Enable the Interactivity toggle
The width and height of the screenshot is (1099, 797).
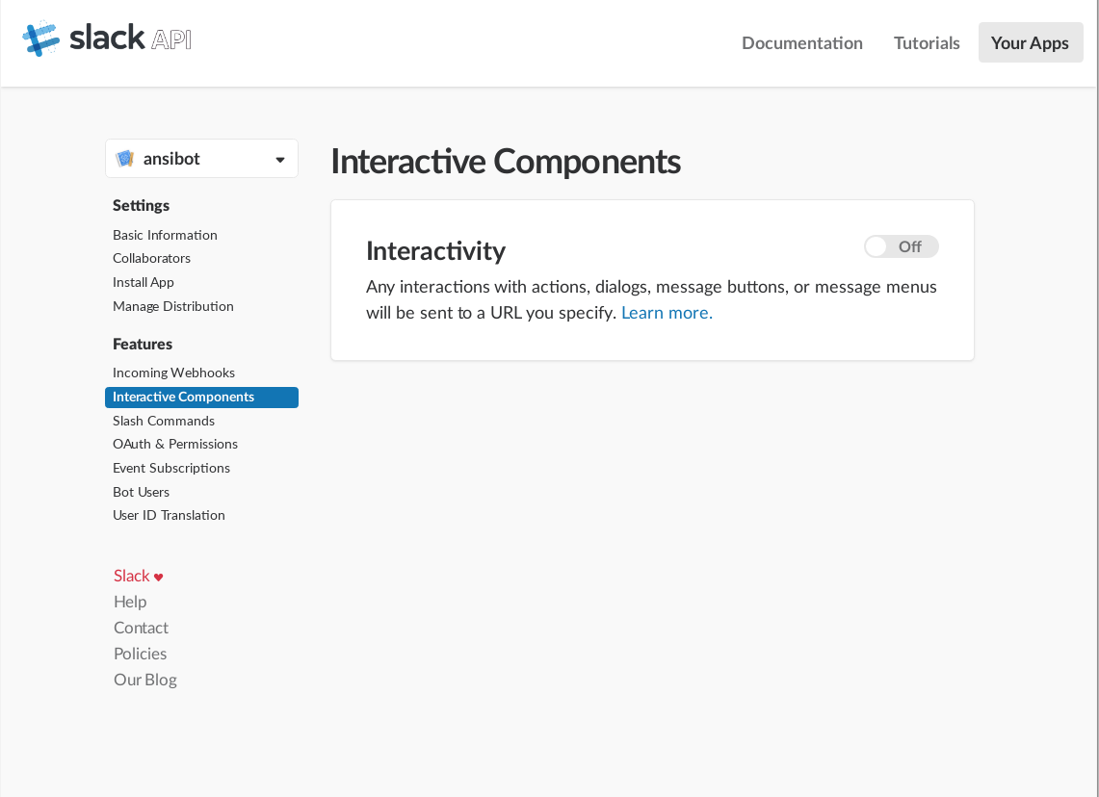tap(901, 247)
